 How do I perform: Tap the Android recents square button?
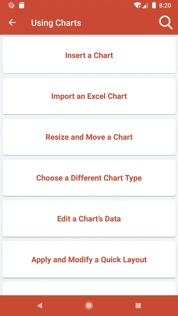point(138,306)
